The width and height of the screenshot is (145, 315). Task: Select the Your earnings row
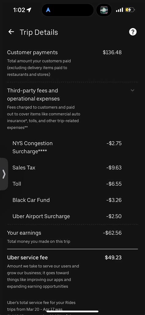72,237
